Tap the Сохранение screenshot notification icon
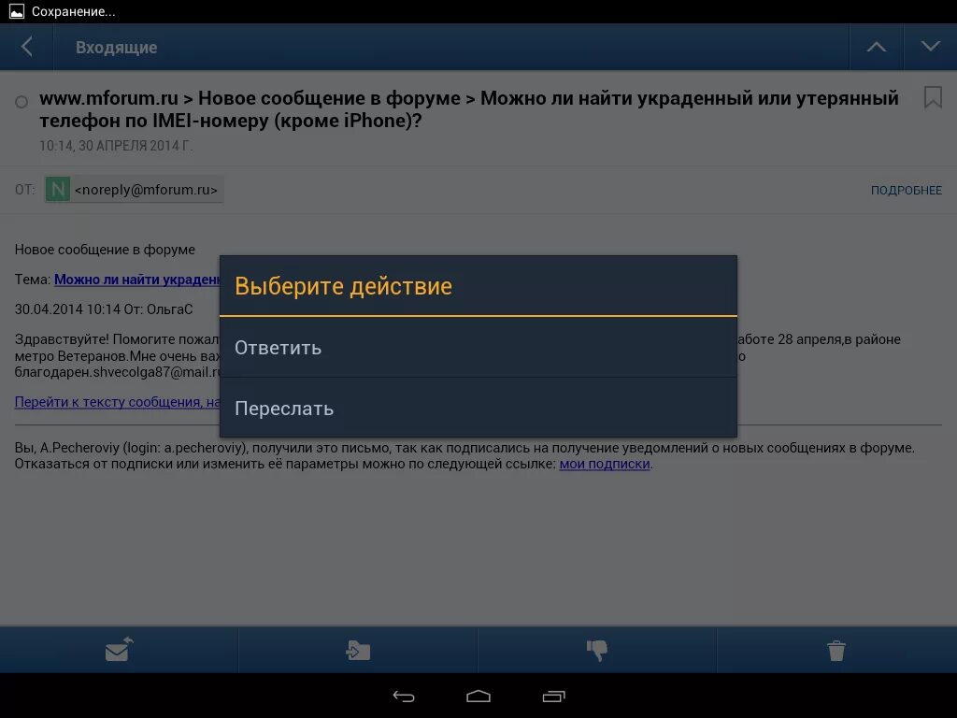This screenshot has height=718, width=957. [x=17, y=11]
